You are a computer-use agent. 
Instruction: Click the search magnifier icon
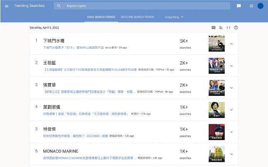[59, 6]
